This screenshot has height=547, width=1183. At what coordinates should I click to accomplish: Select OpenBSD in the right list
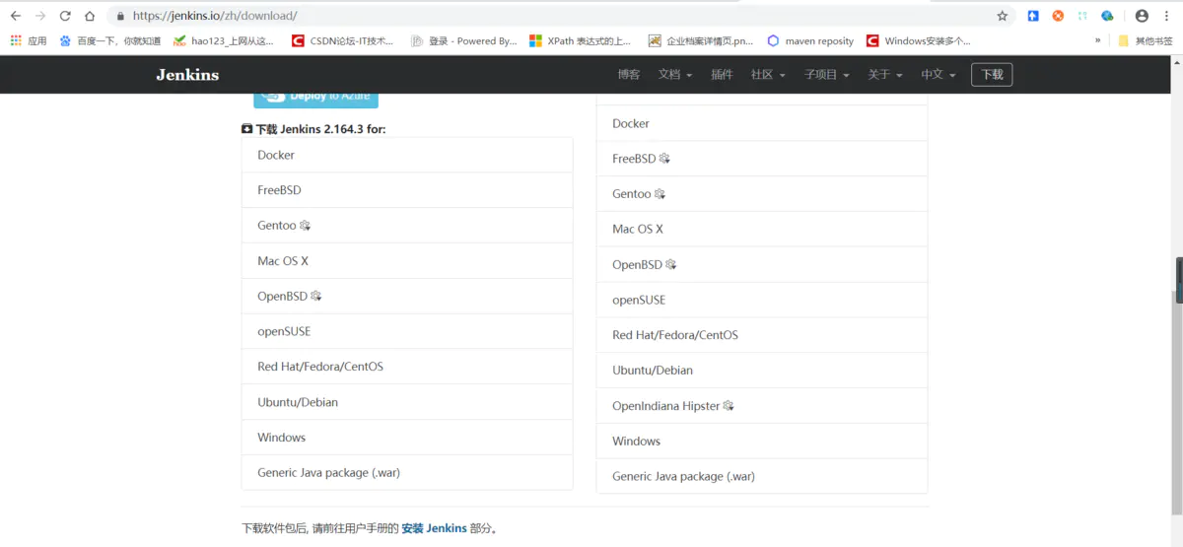click(x=762, y=264)
